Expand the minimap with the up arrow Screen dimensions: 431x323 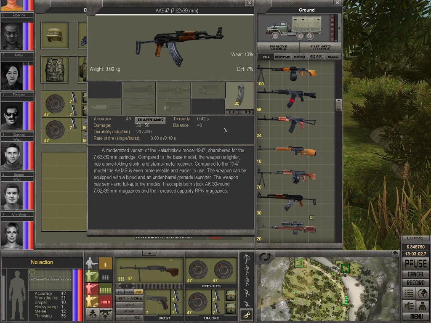pyautogui.click(x=395, y=253)
